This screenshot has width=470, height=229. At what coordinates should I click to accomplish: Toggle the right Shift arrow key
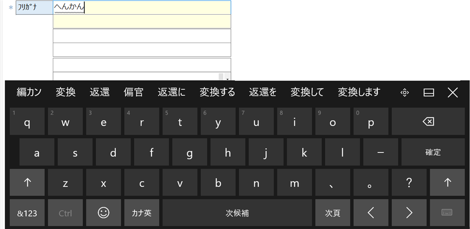(447, 182)
